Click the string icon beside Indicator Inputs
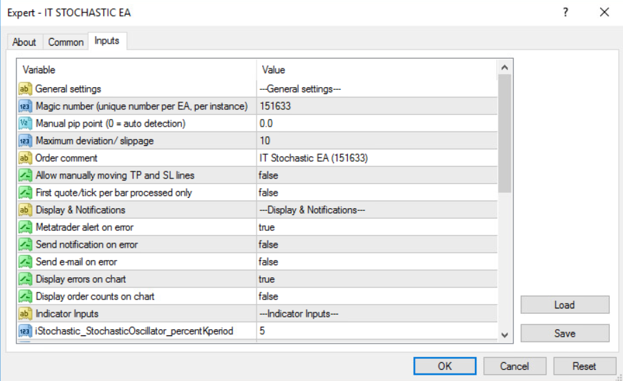The width and height of the screenshot is (623, 381). pos(25,314)
